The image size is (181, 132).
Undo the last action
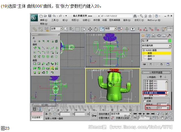click(54, 16)
